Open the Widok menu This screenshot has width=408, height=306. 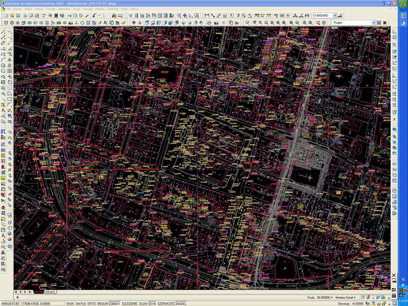28,9
